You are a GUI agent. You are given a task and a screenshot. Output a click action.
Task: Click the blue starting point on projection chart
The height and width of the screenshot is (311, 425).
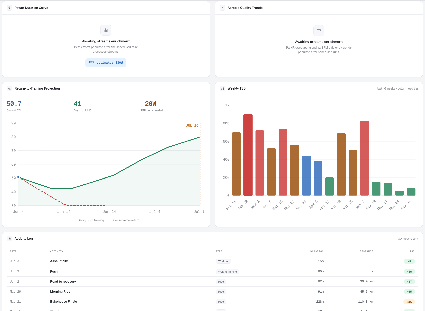tap(18, 177)
